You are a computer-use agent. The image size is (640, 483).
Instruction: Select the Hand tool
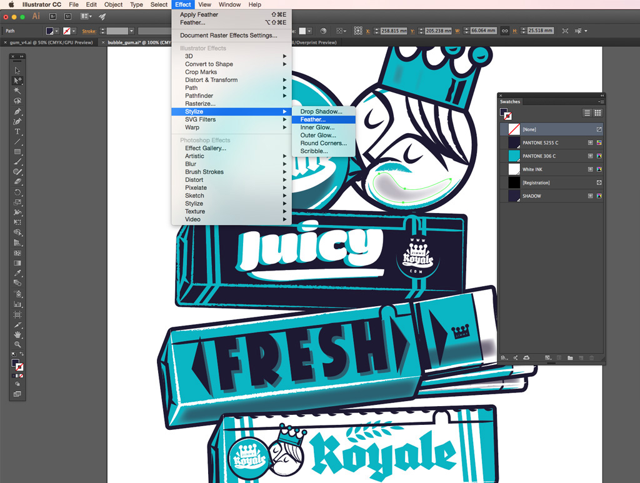tap(17, 334)
